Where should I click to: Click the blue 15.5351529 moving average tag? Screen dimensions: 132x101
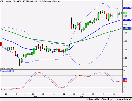(x=127, y=20)
